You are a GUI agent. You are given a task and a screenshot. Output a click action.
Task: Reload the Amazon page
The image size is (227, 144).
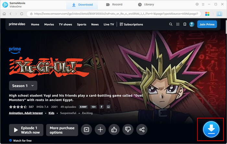22,14
